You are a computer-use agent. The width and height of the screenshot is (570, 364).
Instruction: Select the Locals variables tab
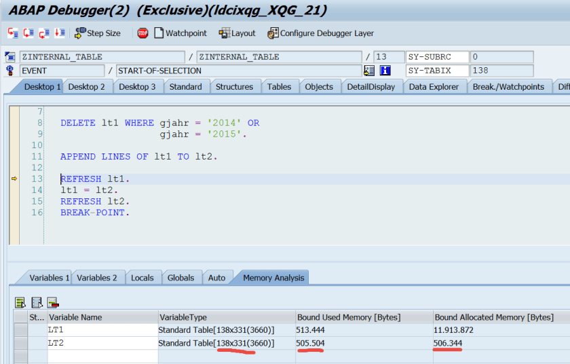[x=142, y=277]
